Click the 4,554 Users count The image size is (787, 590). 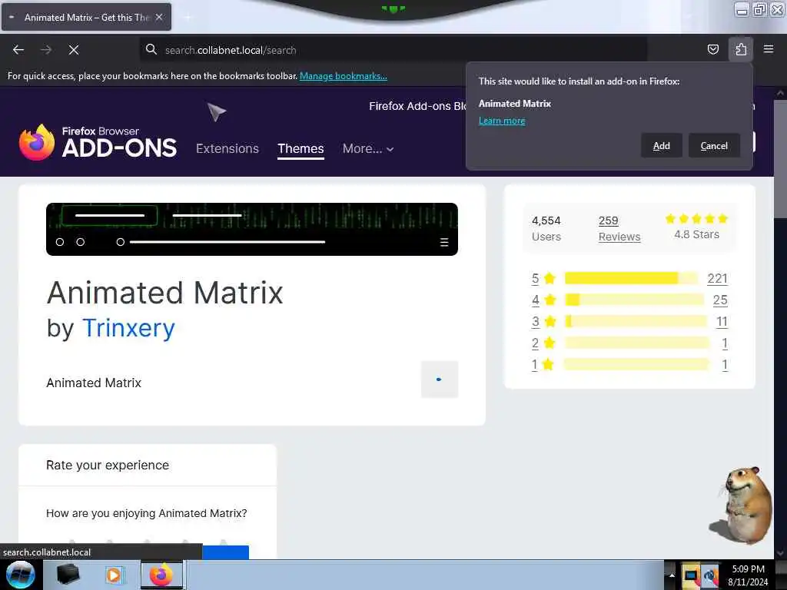(x=546, y=228)
